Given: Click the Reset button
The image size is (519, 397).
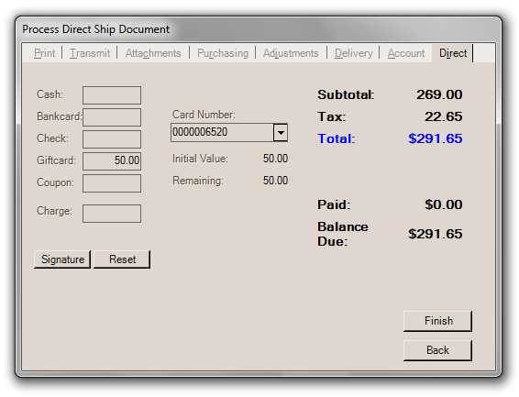Looking at the screenshot, I should (x=122, y=259).
